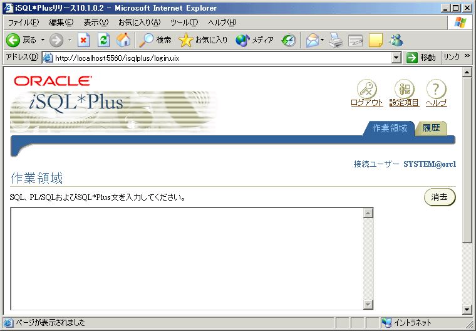
Task: Open the Edit (編集) menu
Action: point(61,23)
